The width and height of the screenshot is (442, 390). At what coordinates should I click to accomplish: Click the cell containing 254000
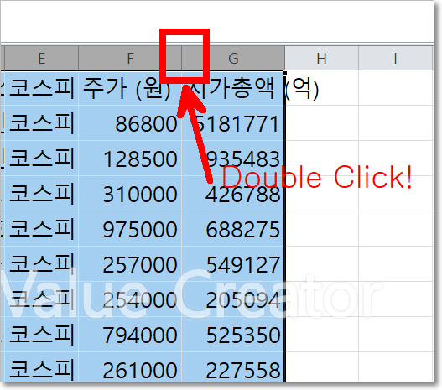point(130,299)
